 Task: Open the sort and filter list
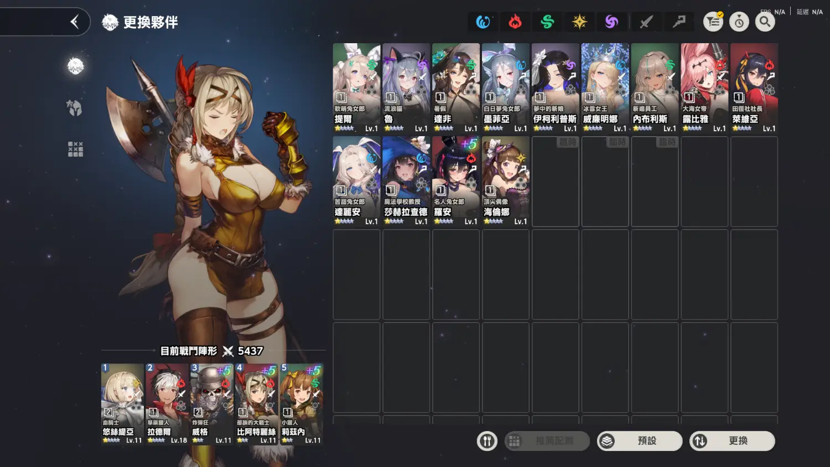pos(713,22)
